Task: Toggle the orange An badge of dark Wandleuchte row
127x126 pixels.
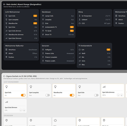Action: pyautogui.click(x=35, y=23)
